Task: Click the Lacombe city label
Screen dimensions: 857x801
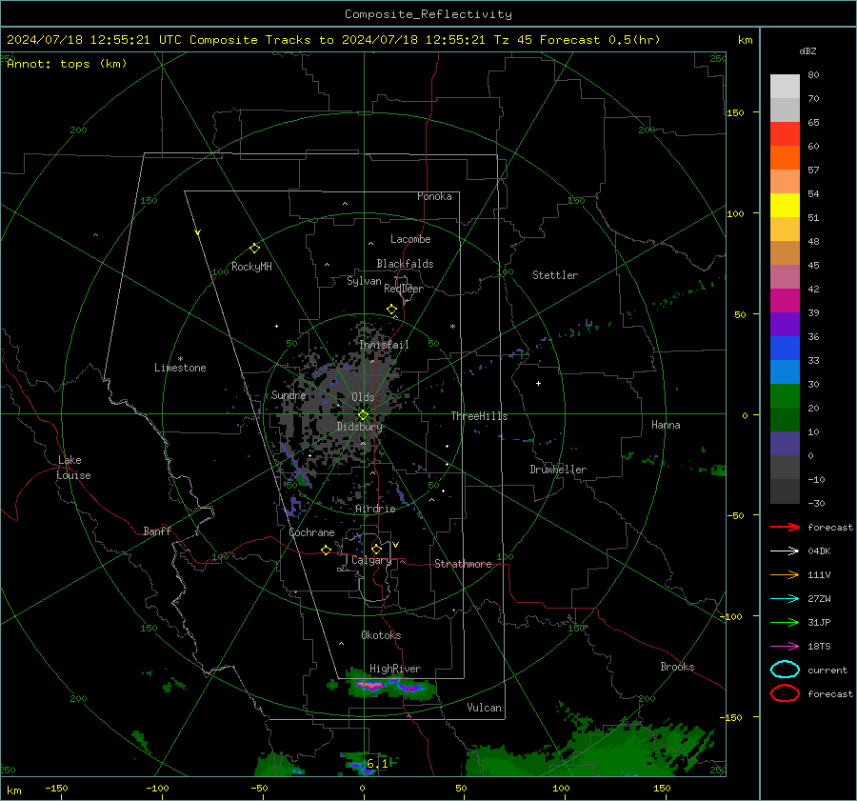Action: [410, 239]
